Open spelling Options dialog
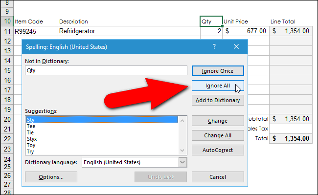318x195 pixels. tap(51, 177)
